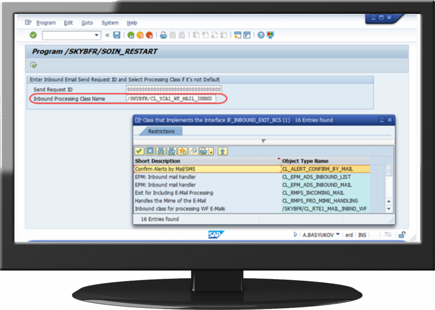Click the Find binoculars icon in main toolbar

point(172,35)
